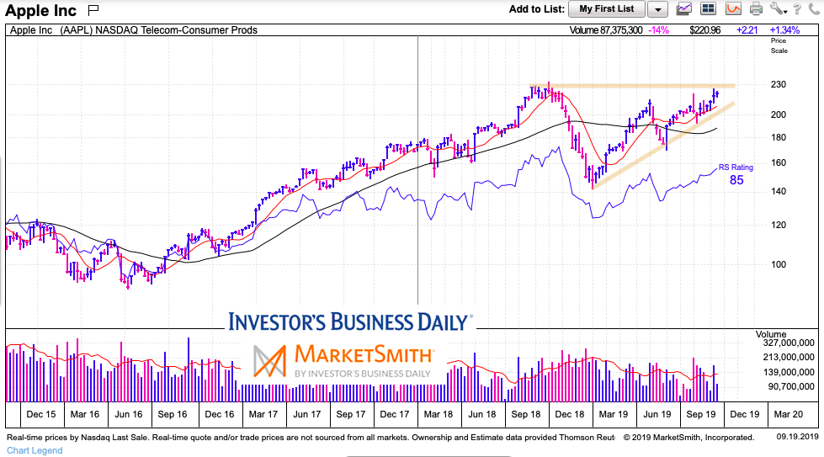
Task: Click the +2.21 price change
Action: tap(747, 30)
